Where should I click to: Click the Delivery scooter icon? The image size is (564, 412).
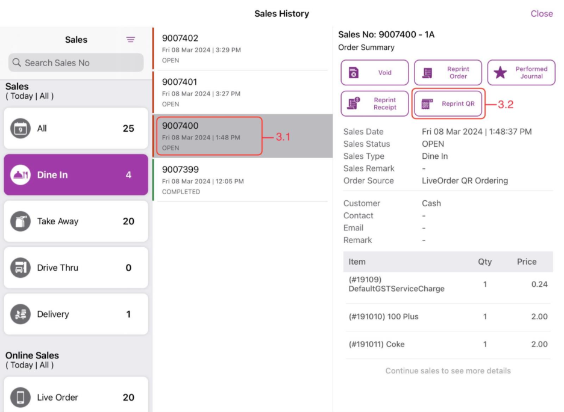pyautogui.click(x=20, y=314)
